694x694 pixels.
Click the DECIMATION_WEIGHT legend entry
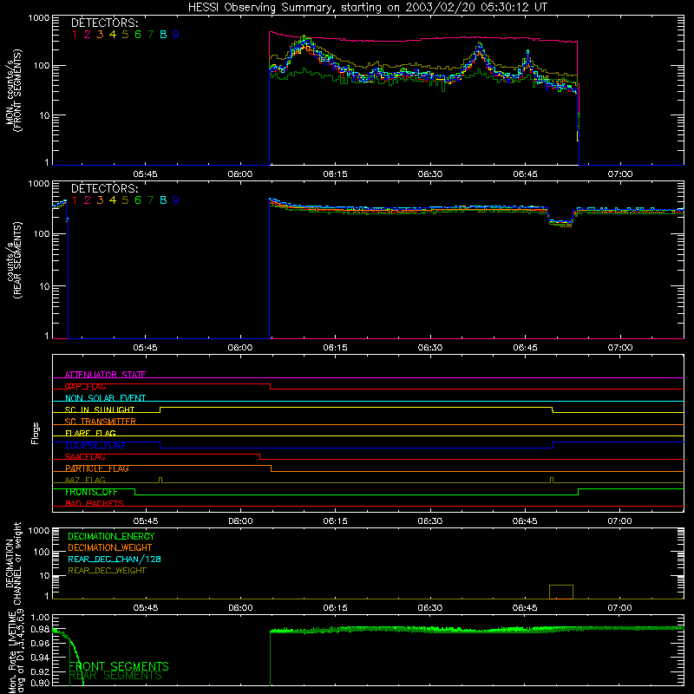click(x=110, y=547)
